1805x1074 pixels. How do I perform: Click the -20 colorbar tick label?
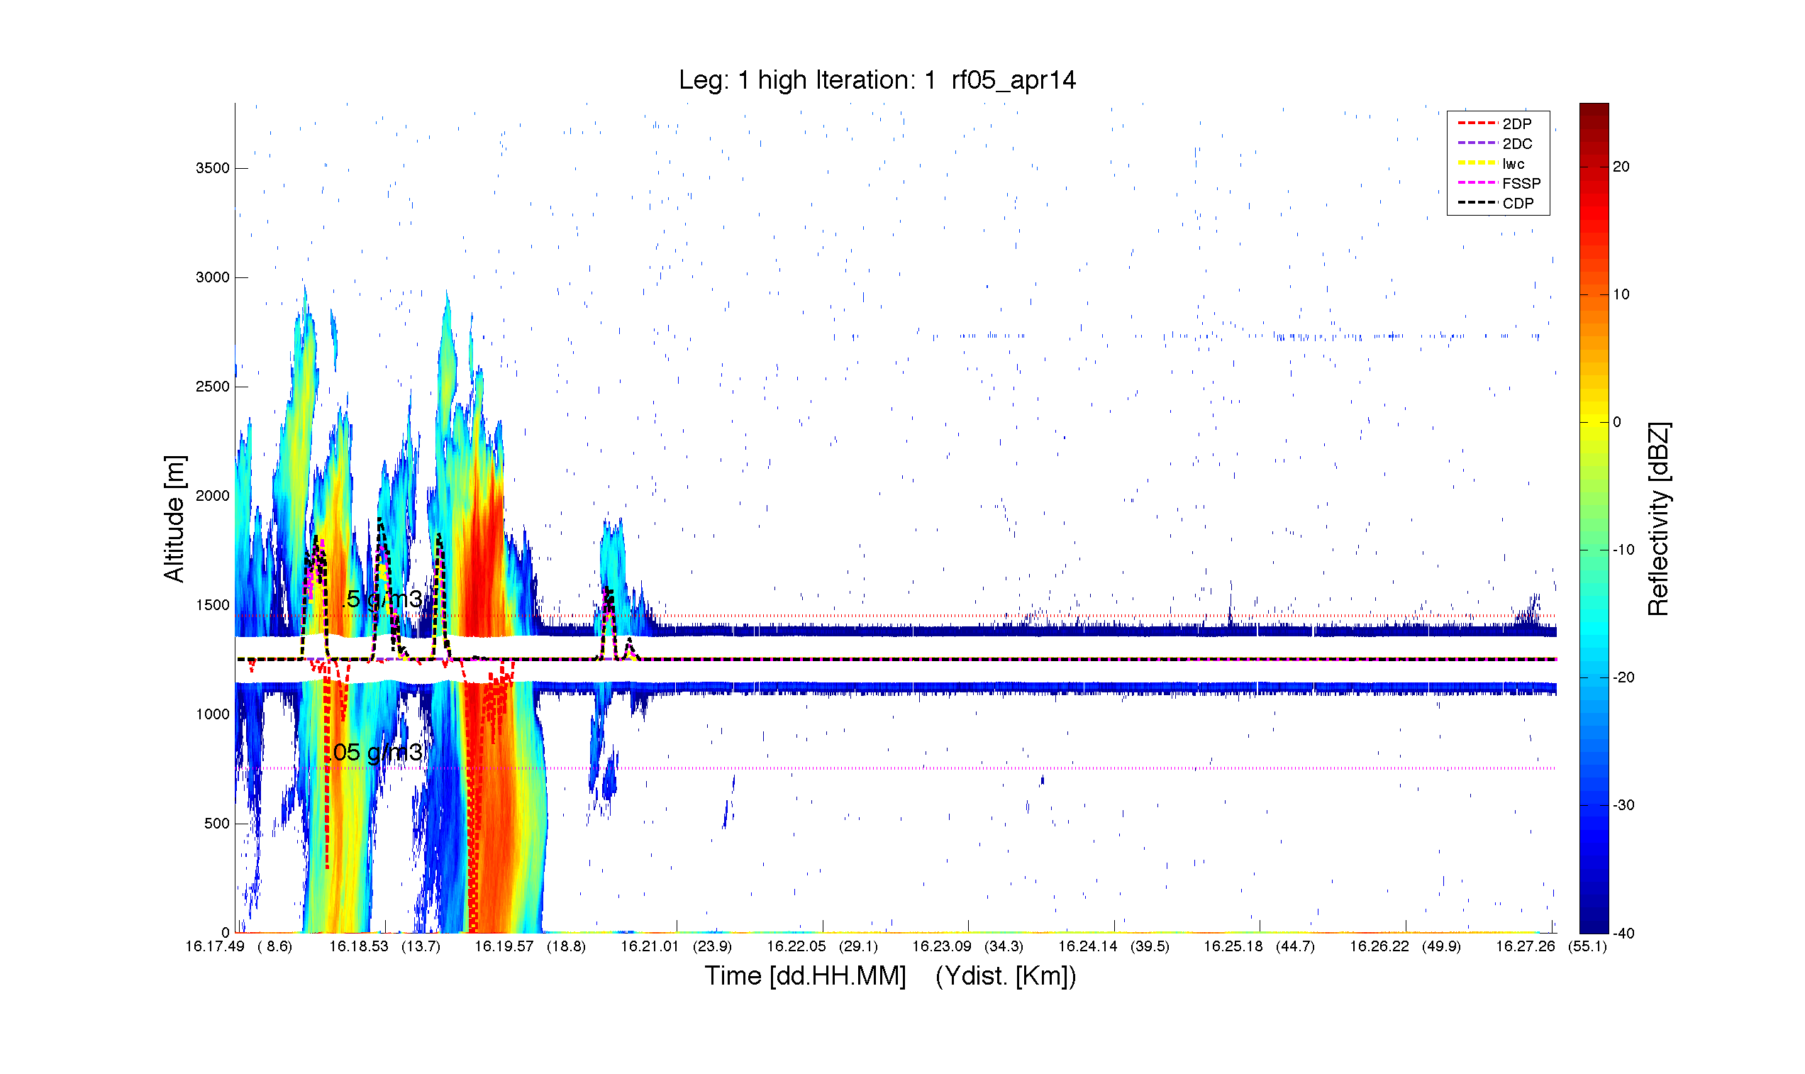point(1623,677)
